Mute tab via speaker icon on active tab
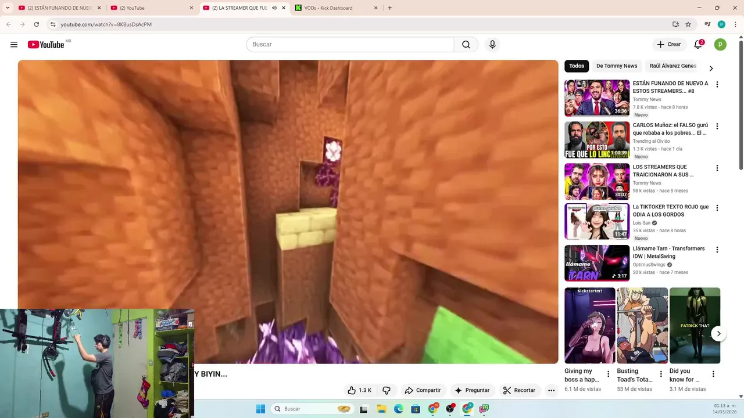Image resolution: width=744 pixels, height=418 pixels. (x=274, y=8)
